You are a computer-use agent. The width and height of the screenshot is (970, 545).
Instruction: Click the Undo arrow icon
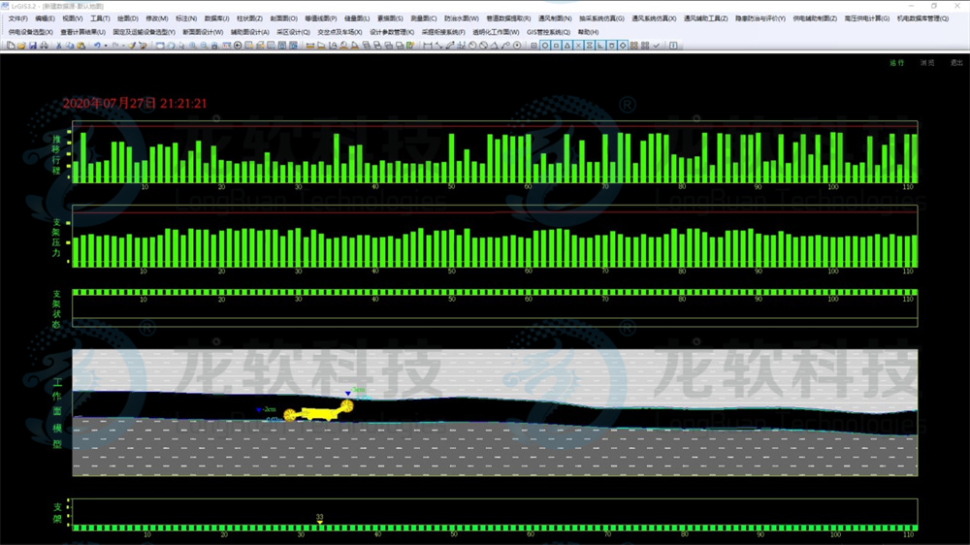click(97, 46)
